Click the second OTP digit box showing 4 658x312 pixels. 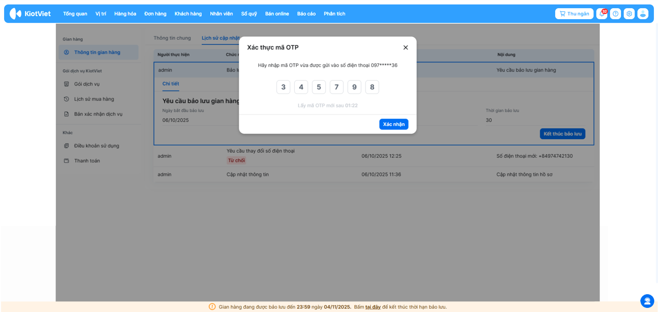[301, 87]
